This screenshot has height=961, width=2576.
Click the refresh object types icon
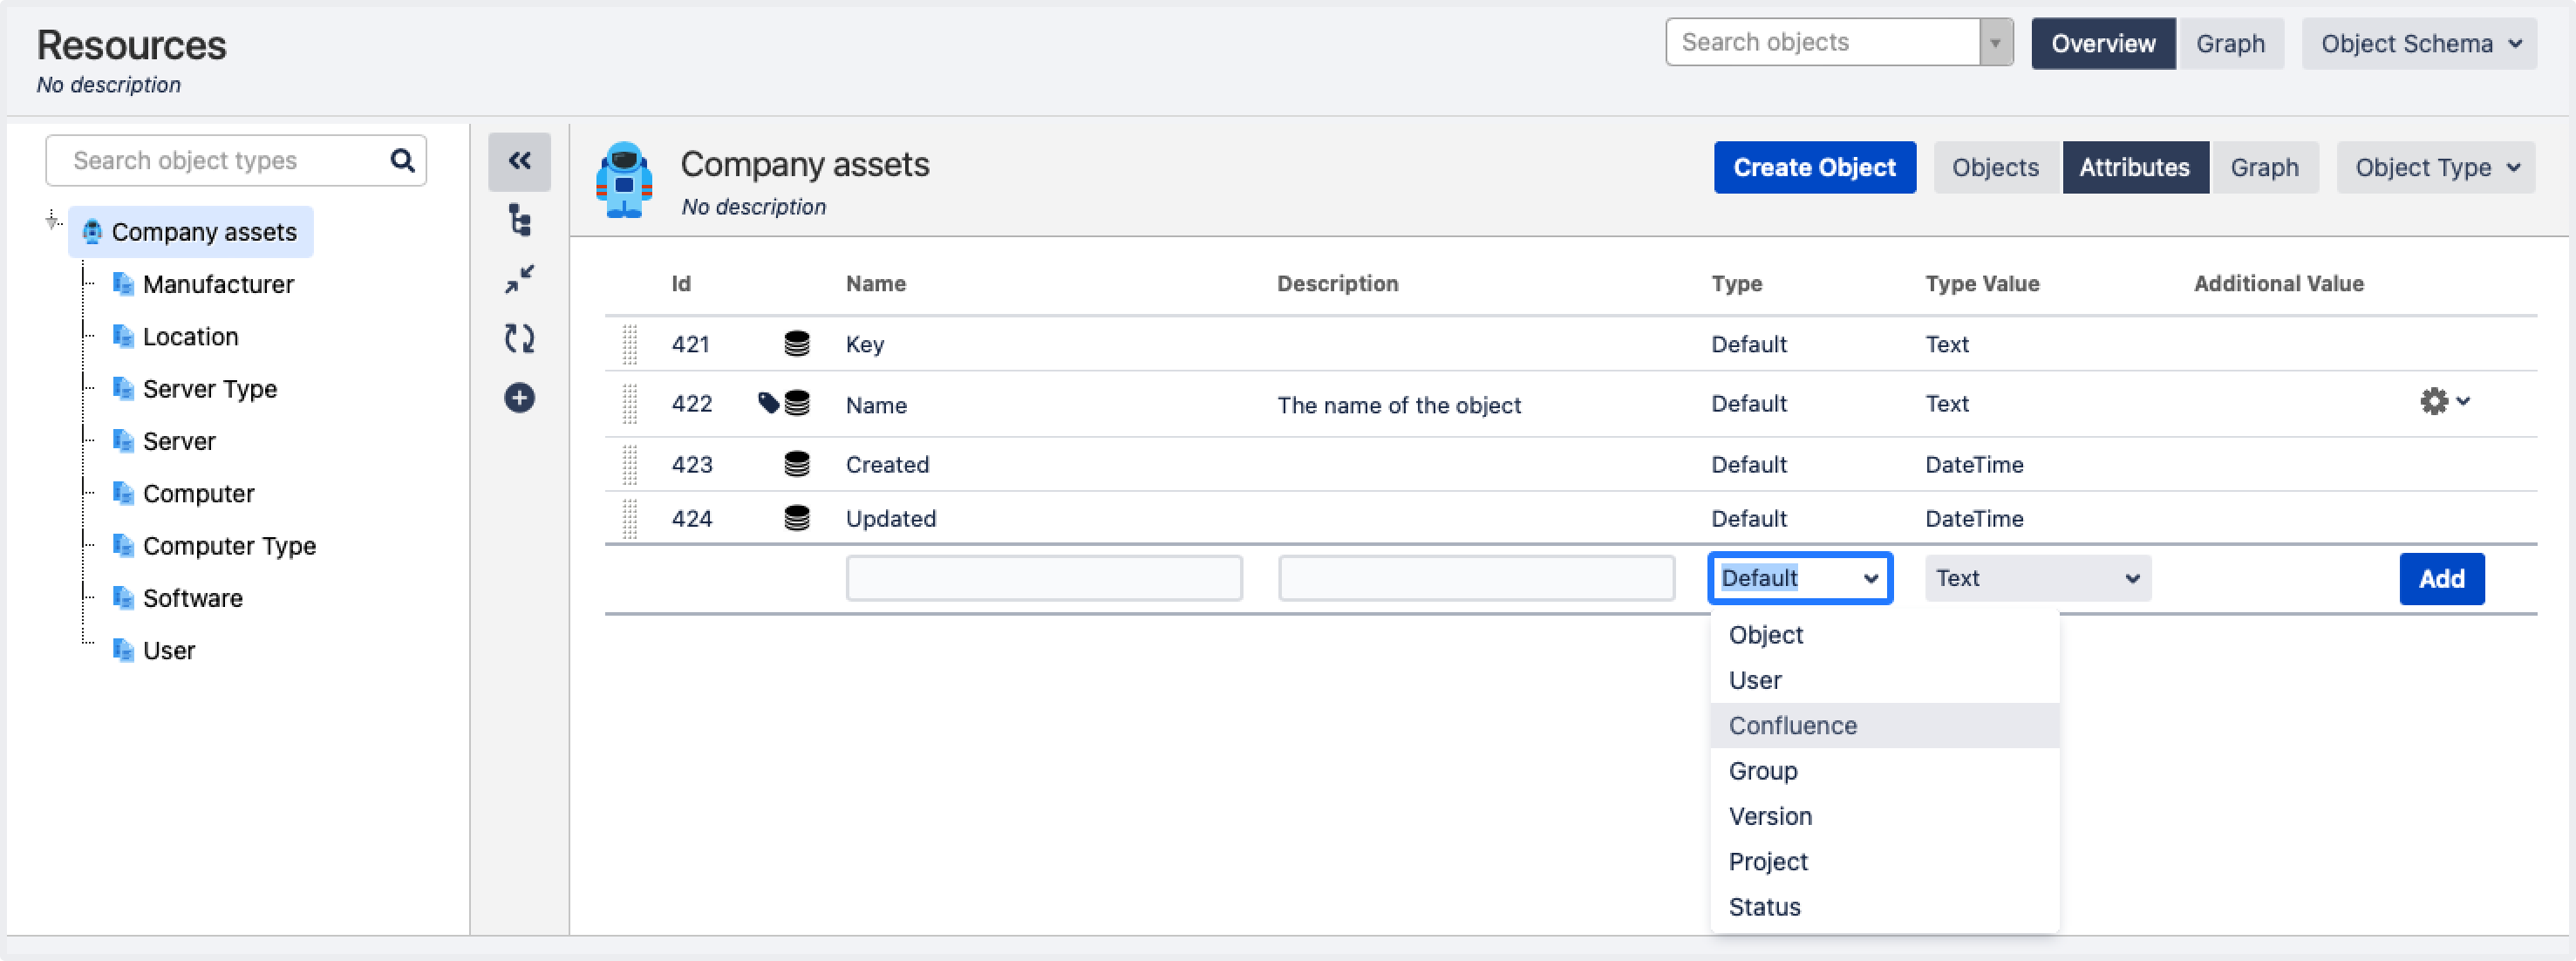pos(519,339)
